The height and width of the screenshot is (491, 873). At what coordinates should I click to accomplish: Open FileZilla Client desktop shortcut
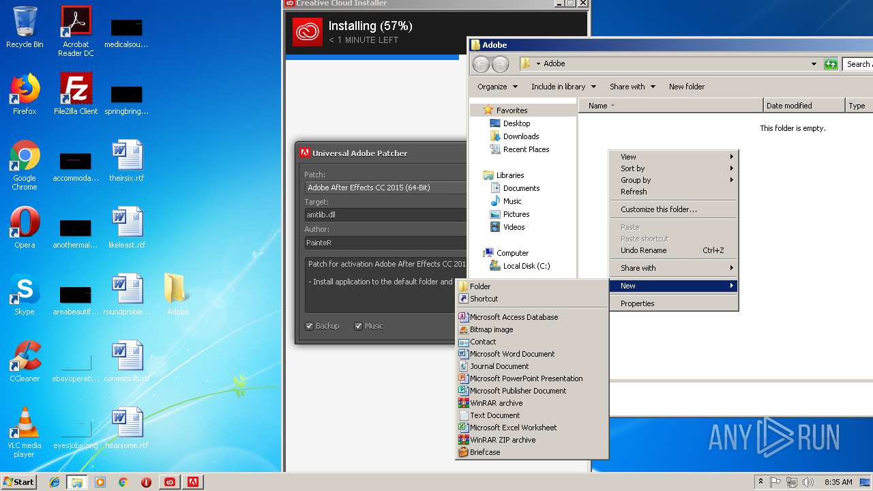click(76, 94)
